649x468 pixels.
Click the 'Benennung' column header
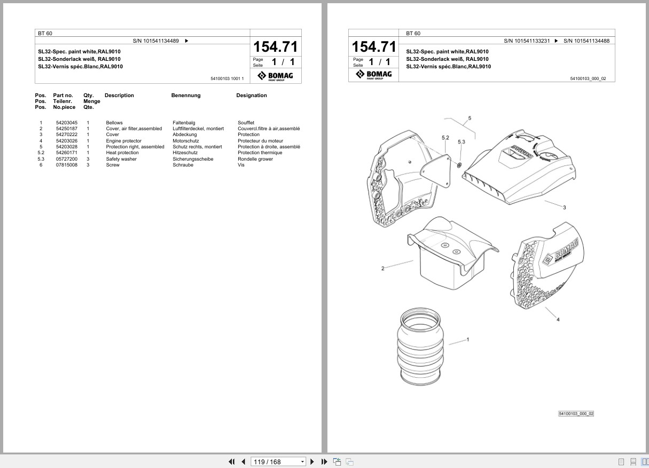(186, 96)
